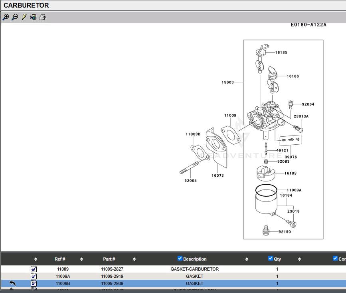Toggle the Qty column checkbox

(x=271, y=259)
